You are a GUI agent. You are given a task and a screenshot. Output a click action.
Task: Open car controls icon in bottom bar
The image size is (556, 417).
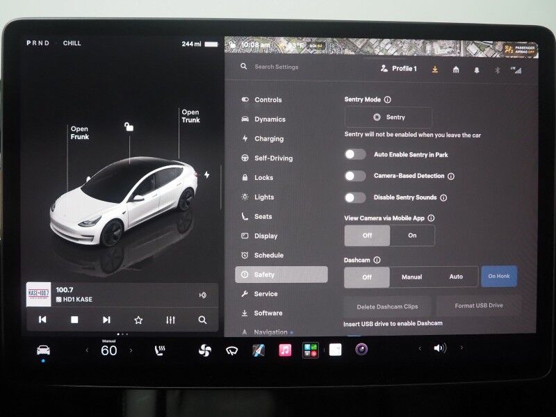point(43,350)
